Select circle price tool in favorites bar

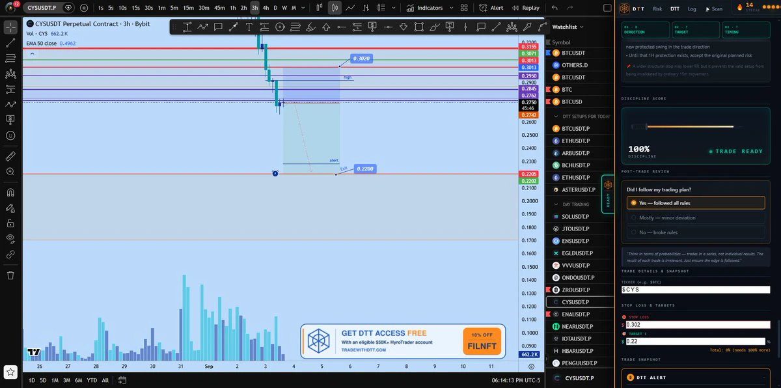click(279, 27)
